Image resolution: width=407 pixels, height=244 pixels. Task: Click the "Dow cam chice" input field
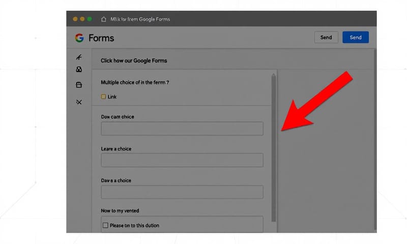click(x=182, y=129)
